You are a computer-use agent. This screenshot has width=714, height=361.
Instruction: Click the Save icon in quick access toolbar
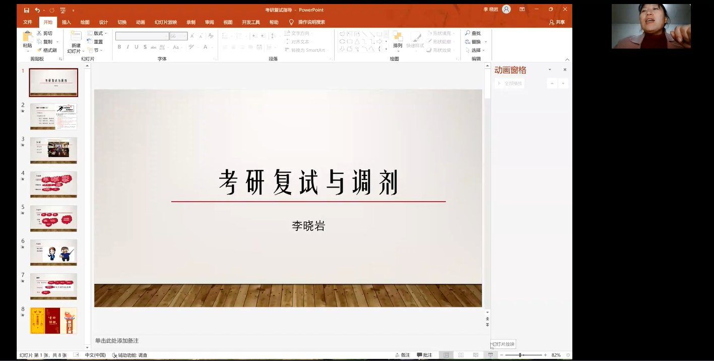click(27, 10)
